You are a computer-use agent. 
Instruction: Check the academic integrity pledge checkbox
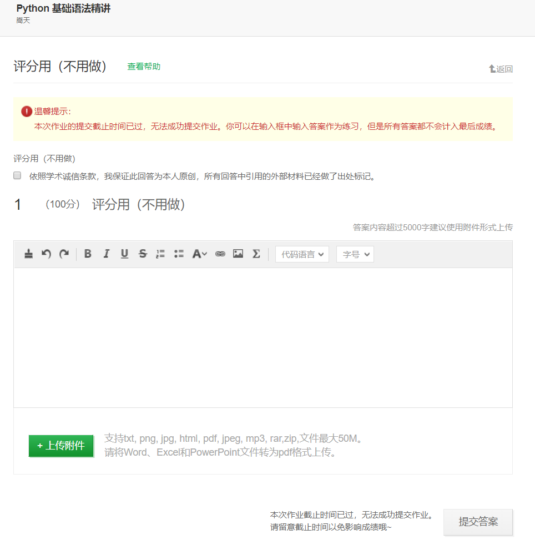coord(17,176)
